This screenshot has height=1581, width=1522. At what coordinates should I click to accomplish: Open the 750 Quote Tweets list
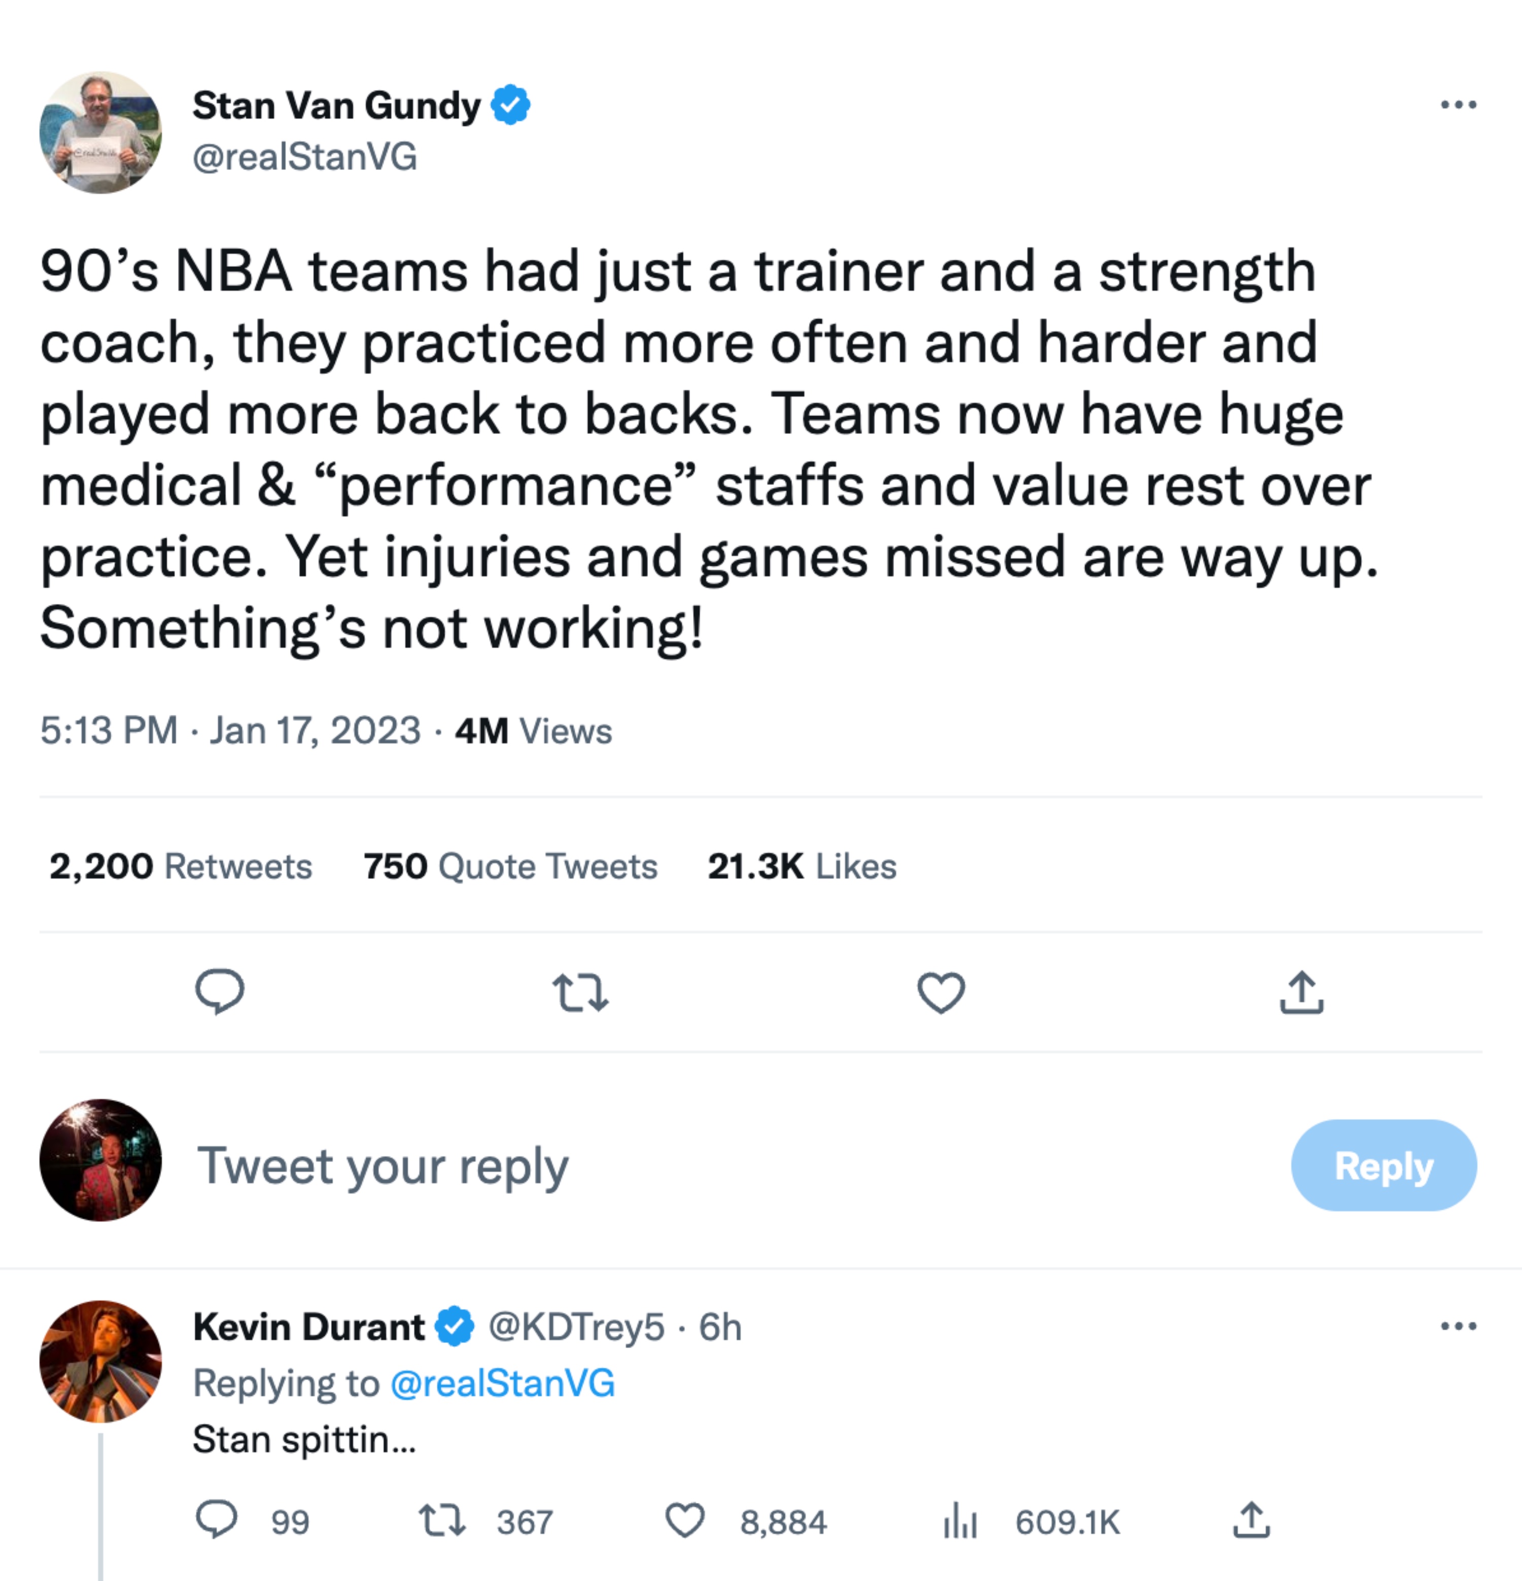point(510,866)
